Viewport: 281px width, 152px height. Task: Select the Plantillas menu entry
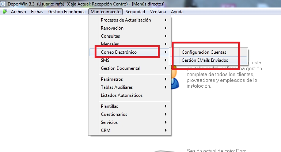129,106
